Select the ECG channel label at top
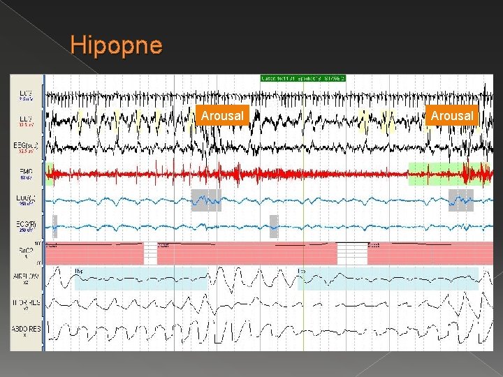The image size is (503, 377). (x=26, y=95)
